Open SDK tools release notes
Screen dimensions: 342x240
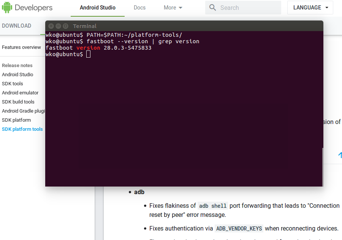[13, 83]
